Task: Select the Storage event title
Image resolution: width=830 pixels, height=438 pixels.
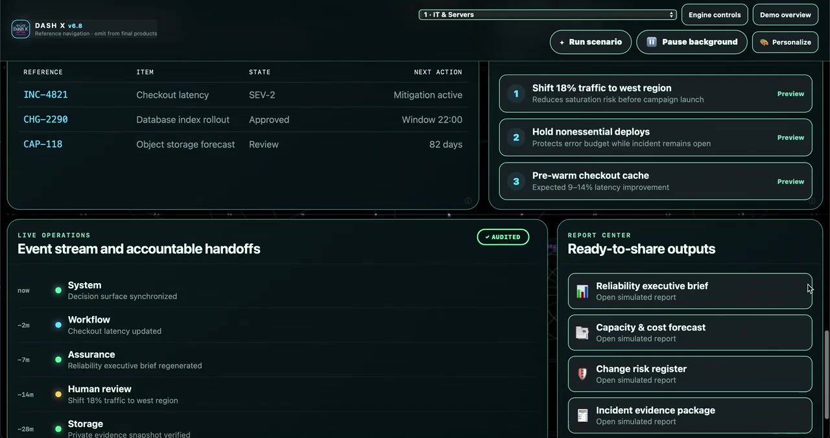Action: pos(86,424)
